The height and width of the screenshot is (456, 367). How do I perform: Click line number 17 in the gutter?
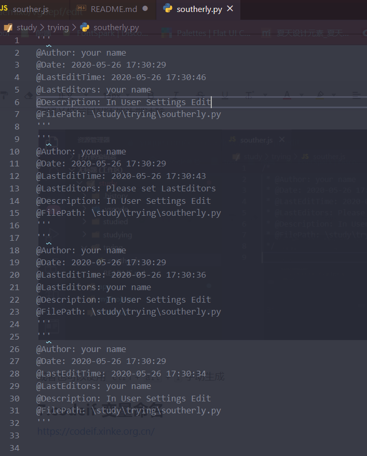(15, 238)
